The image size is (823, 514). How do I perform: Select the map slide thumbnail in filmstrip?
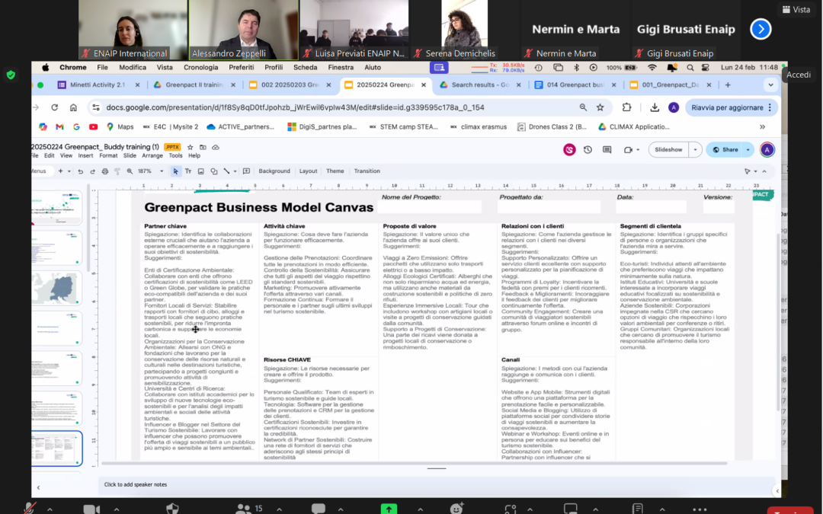click(x=56, y=288)
